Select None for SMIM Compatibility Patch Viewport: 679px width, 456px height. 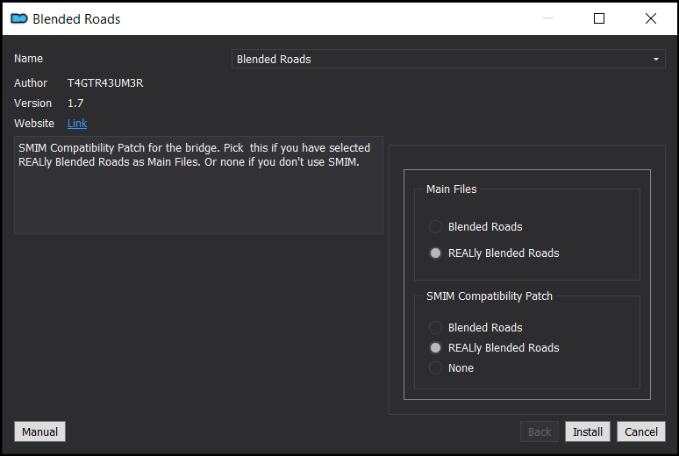[x=451, y=368]
